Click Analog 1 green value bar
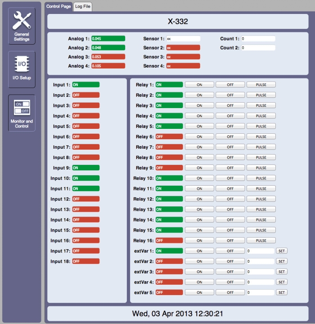 (x=108, y=39)
